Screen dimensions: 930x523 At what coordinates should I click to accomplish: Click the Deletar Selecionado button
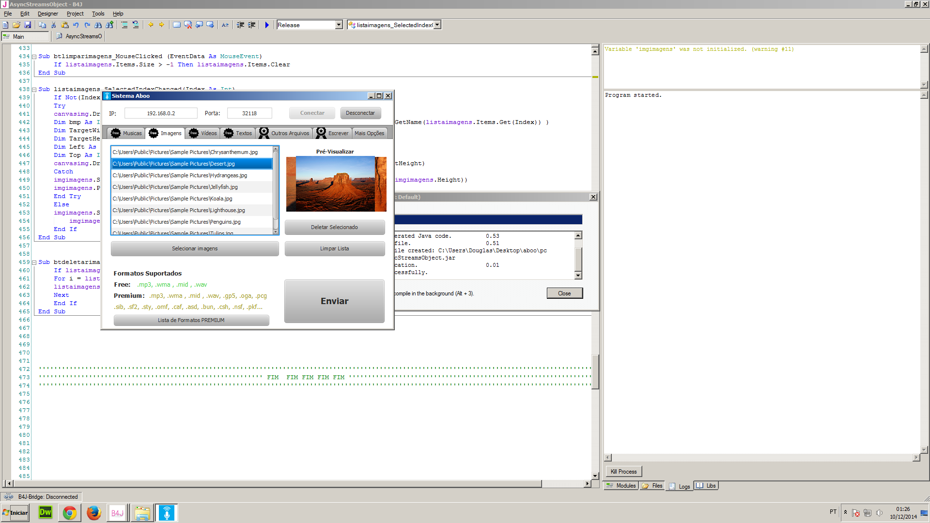(x=334, y=227)
